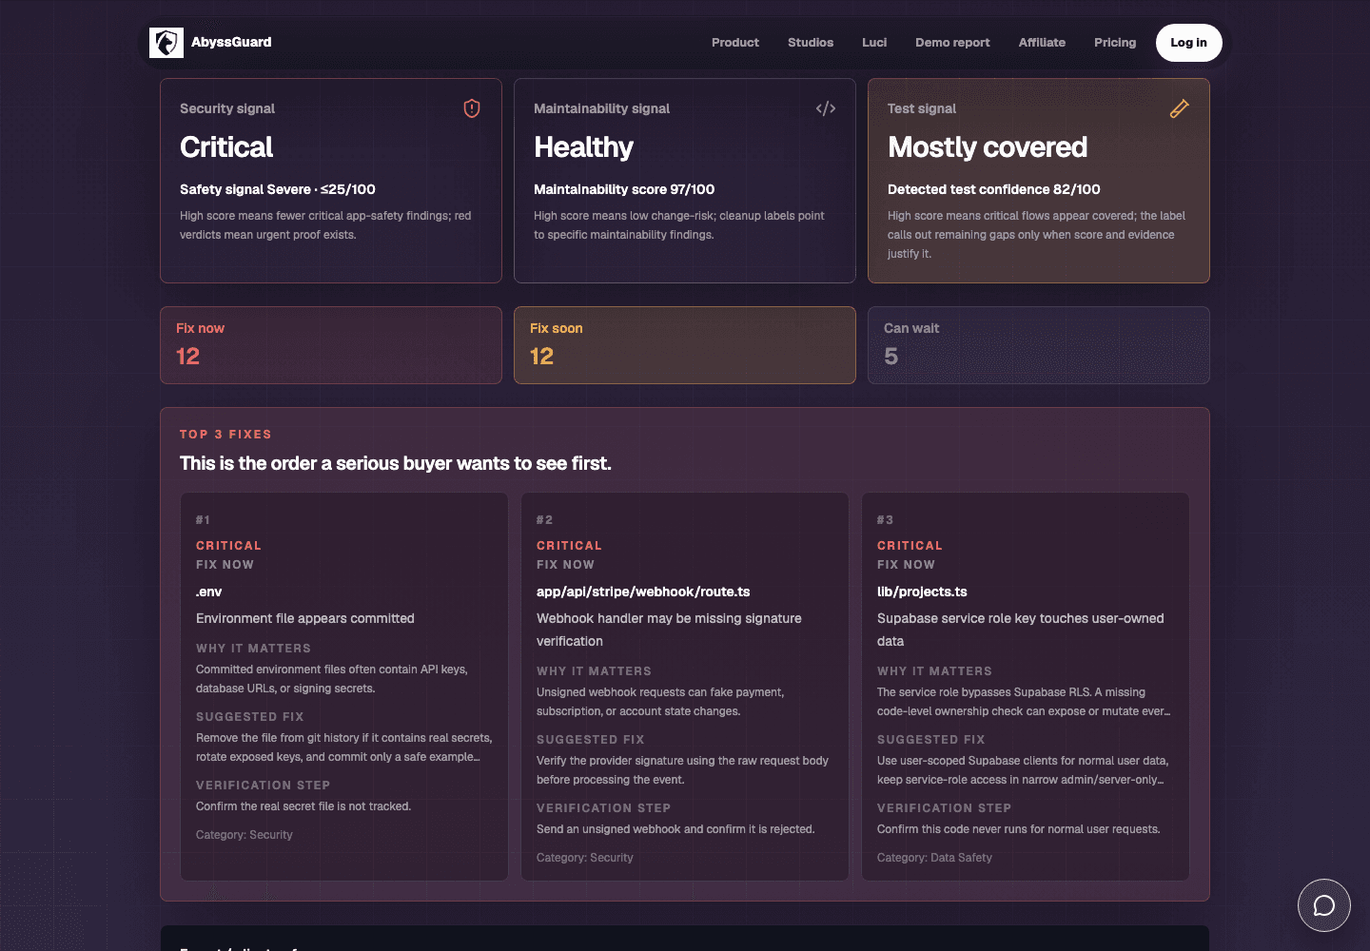1370x951 pixels.
Task: Open the chat bubble widget
Action: click(x=1324, y=905)
